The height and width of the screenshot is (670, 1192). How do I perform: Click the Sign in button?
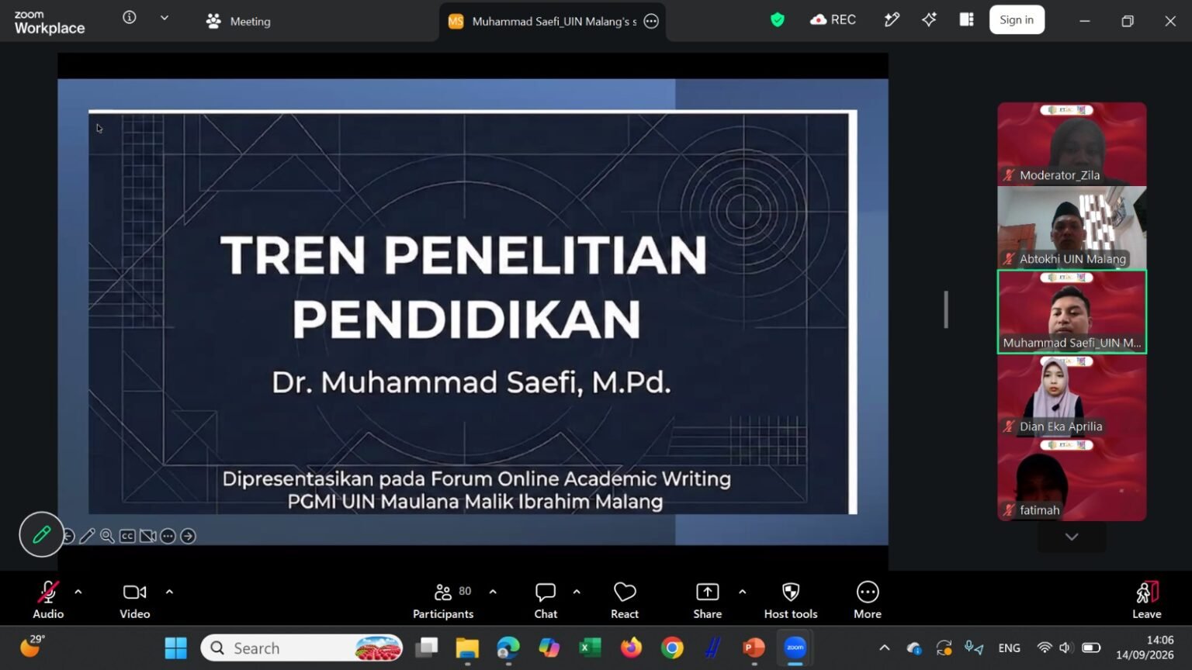click(x=1017, y=20)
